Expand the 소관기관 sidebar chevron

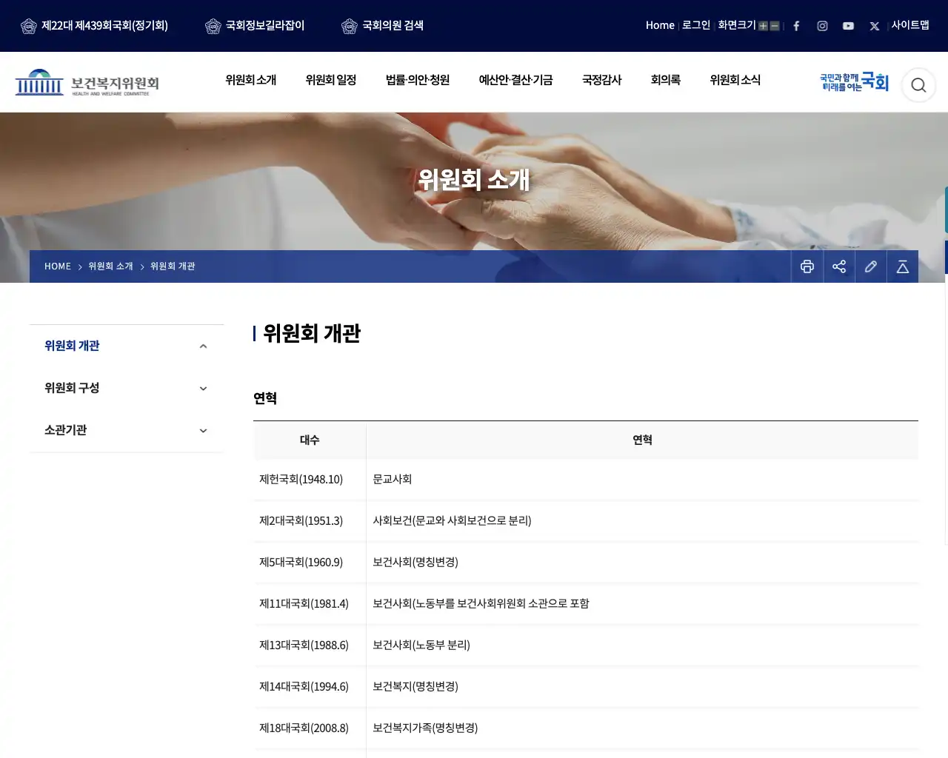point(203,431)
